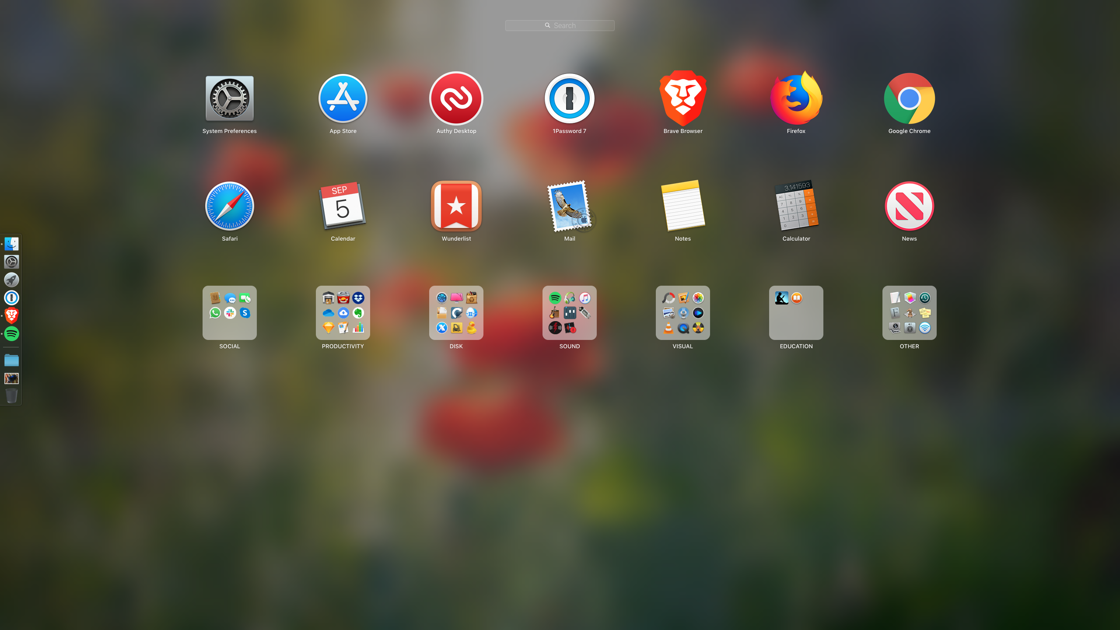Click the Launchpad search field
The width and height of the screenshot is (1120, 630).
pos(560,25)
